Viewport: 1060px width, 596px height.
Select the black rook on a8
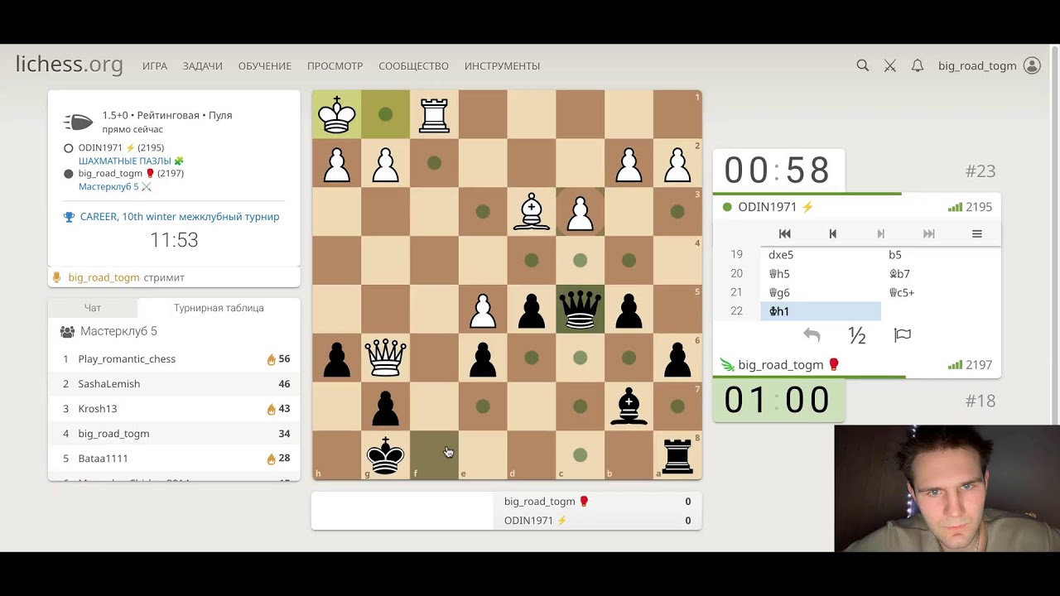tap(678, 456)
